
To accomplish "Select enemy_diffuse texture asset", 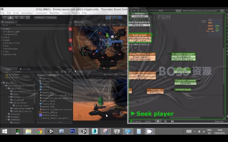I will 48,112.
